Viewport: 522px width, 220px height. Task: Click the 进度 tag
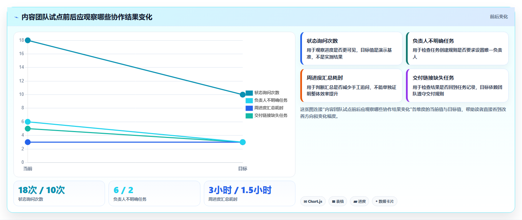359,201
